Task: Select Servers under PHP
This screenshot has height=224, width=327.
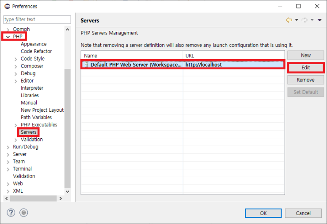Action: click(x=28, y=132)
